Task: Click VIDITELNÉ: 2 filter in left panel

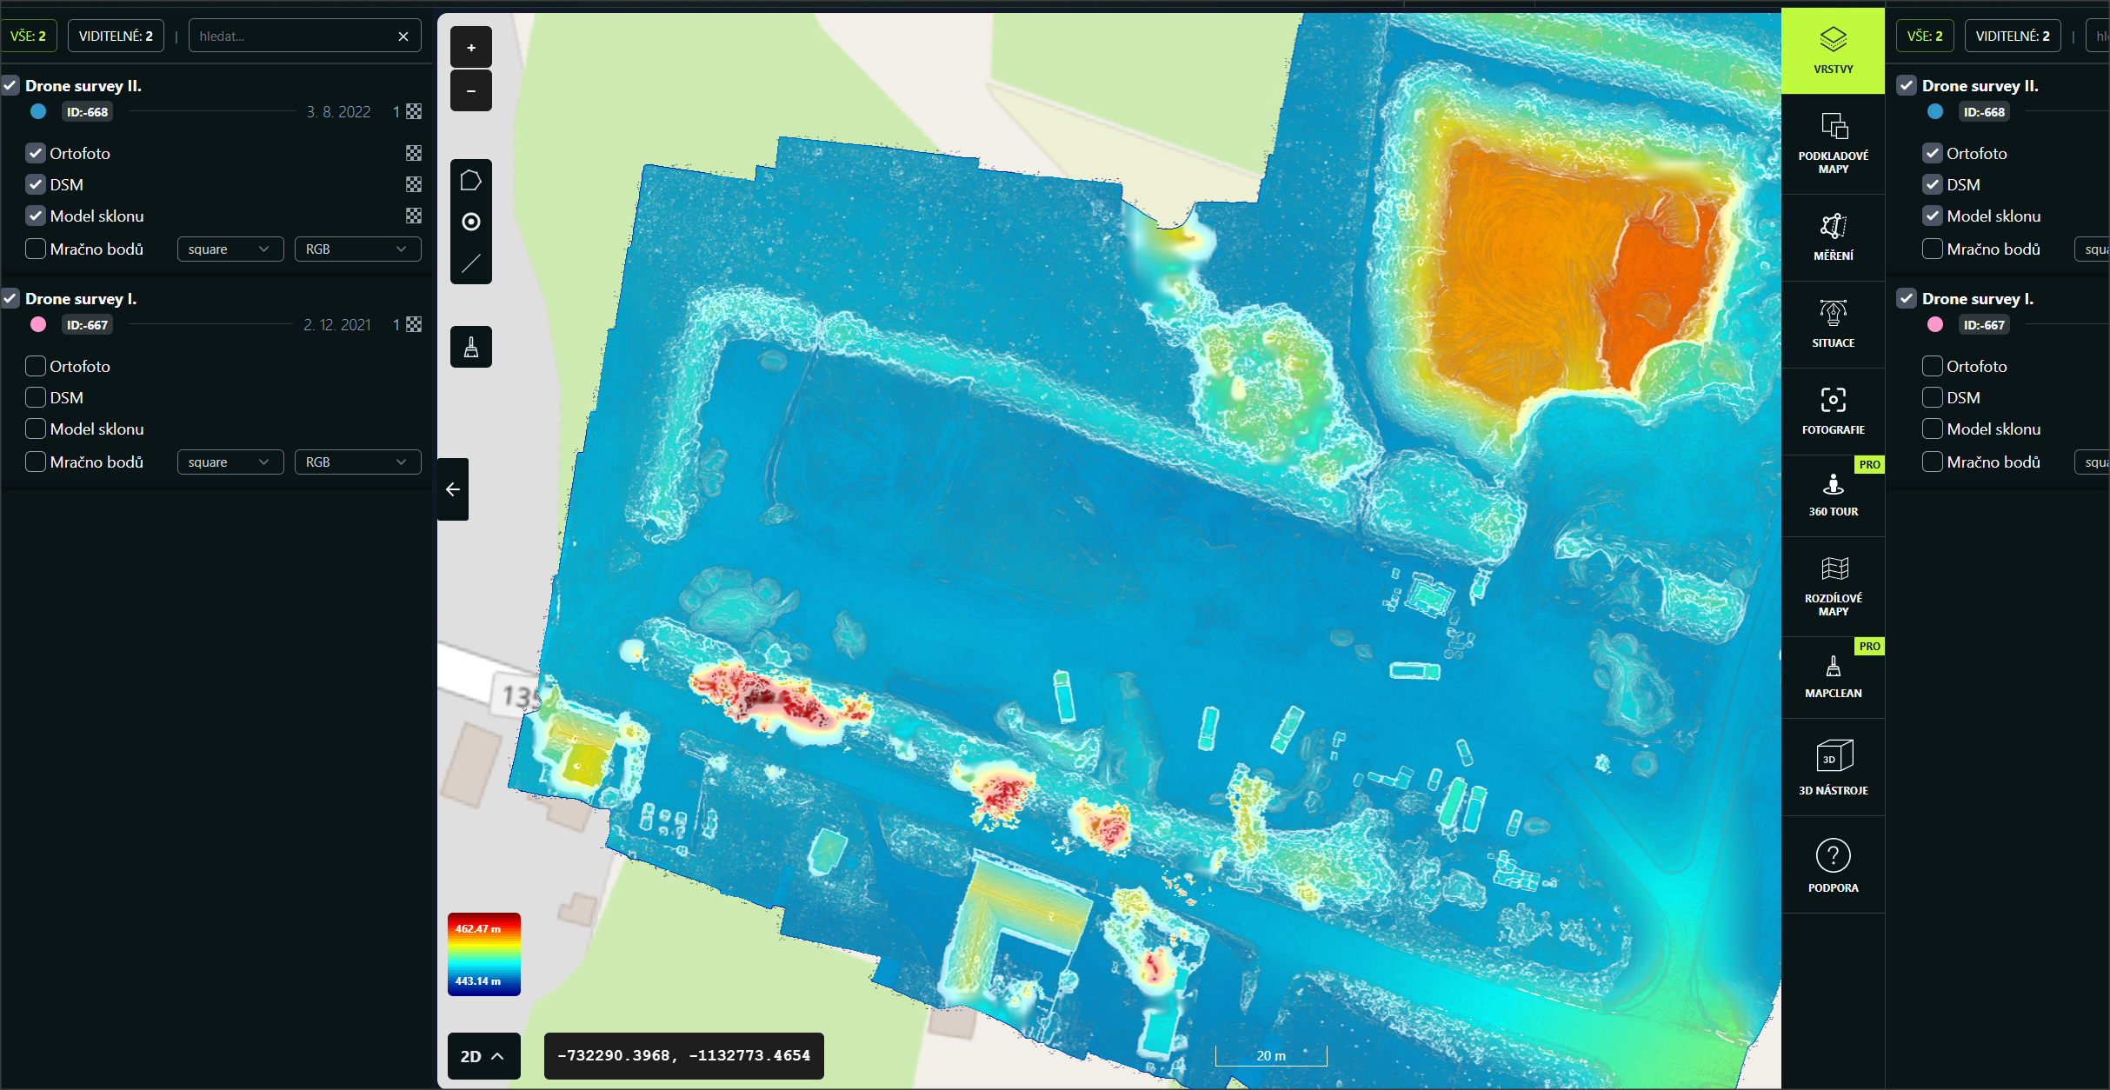Action: pyautogui.click(x=116, y=36)
